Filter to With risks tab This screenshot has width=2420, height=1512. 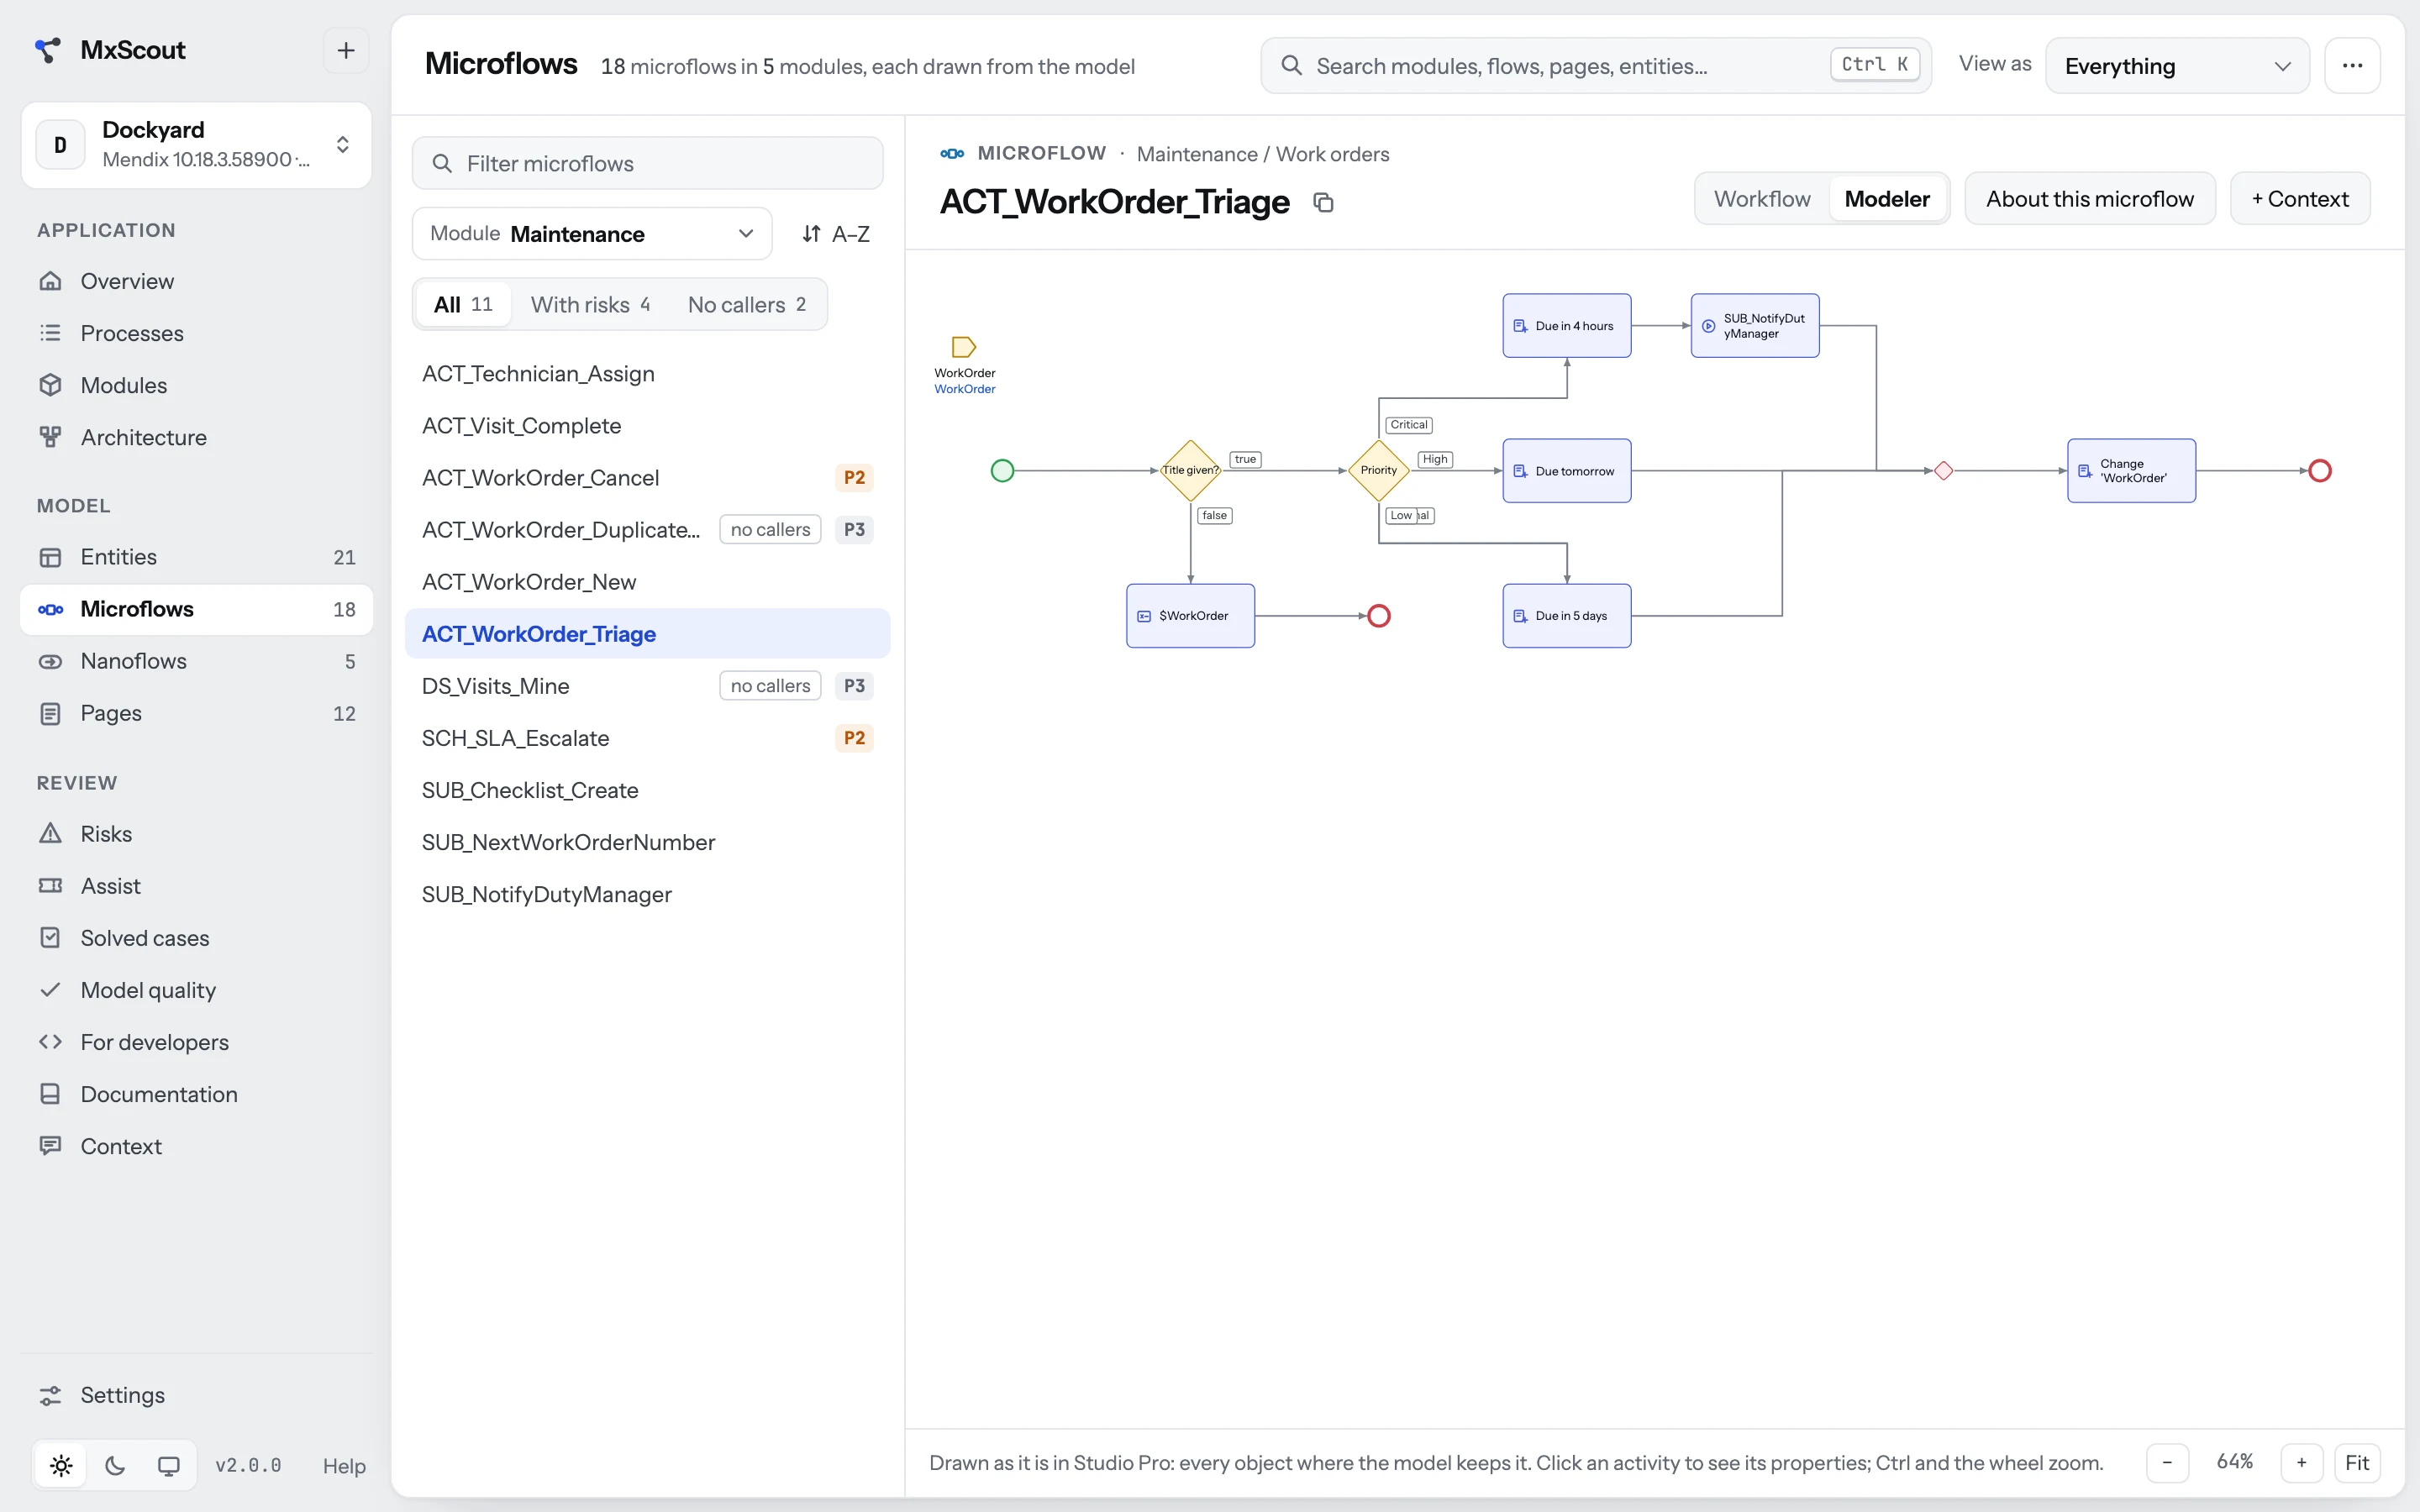(x=590, y=304)
